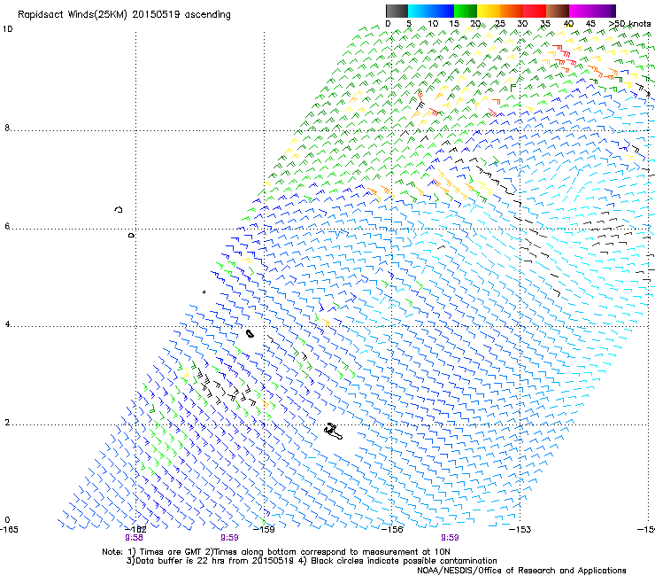Click the legend label '15'
The width and height of the screenshot is (655, 576).
coord(454,24)
